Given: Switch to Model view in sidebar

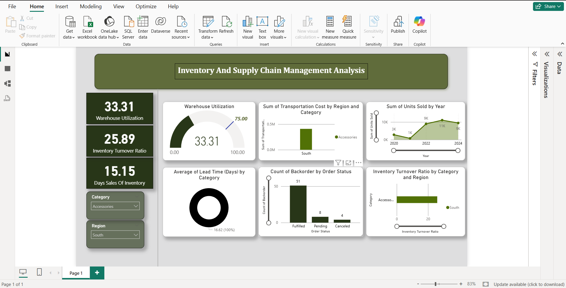Looking at the screenshot, I should pos(7,83).
